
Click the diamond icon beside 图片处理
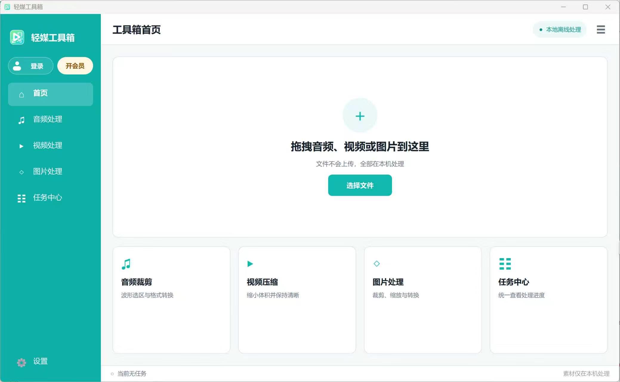pos(21,172)
